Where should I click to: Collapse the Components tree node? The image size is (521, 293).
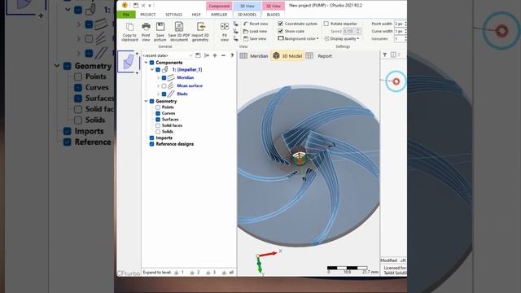146,63
